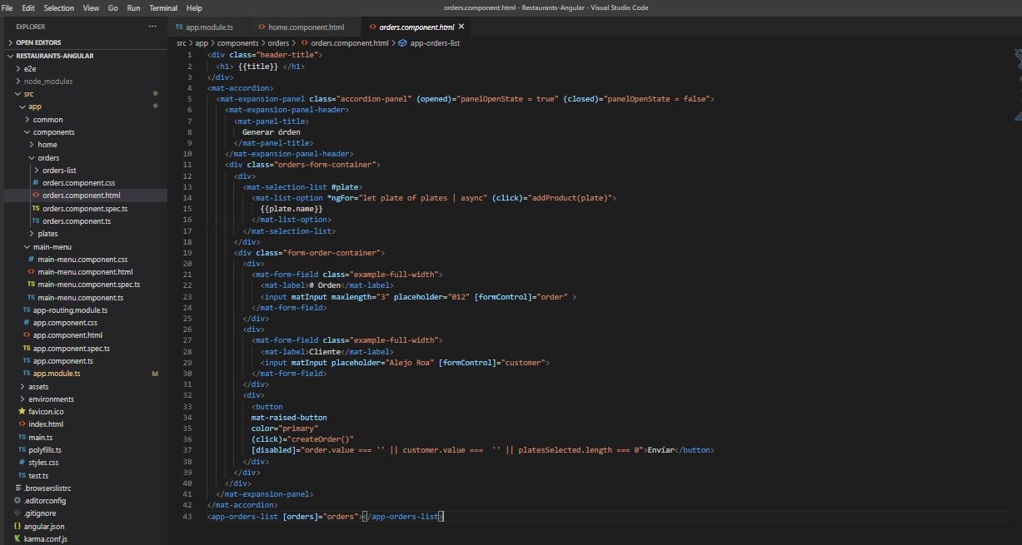
Task: Close the orders.component.html editor tab
Action: point(461,27)
